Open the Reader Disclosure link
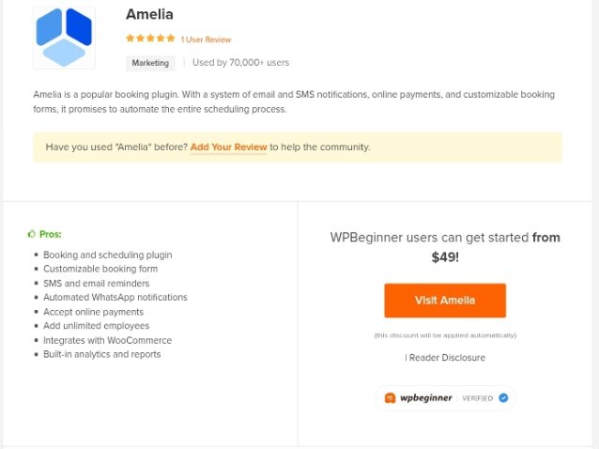599x449 pixels. [447, 358]
